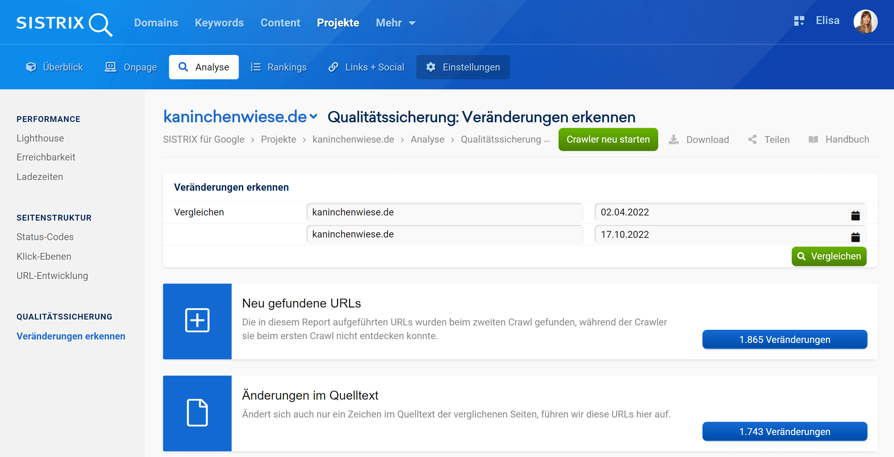894x457 pixels.
Task: Click the Einstellungen gear icon
Action: [x=431, y=67]
